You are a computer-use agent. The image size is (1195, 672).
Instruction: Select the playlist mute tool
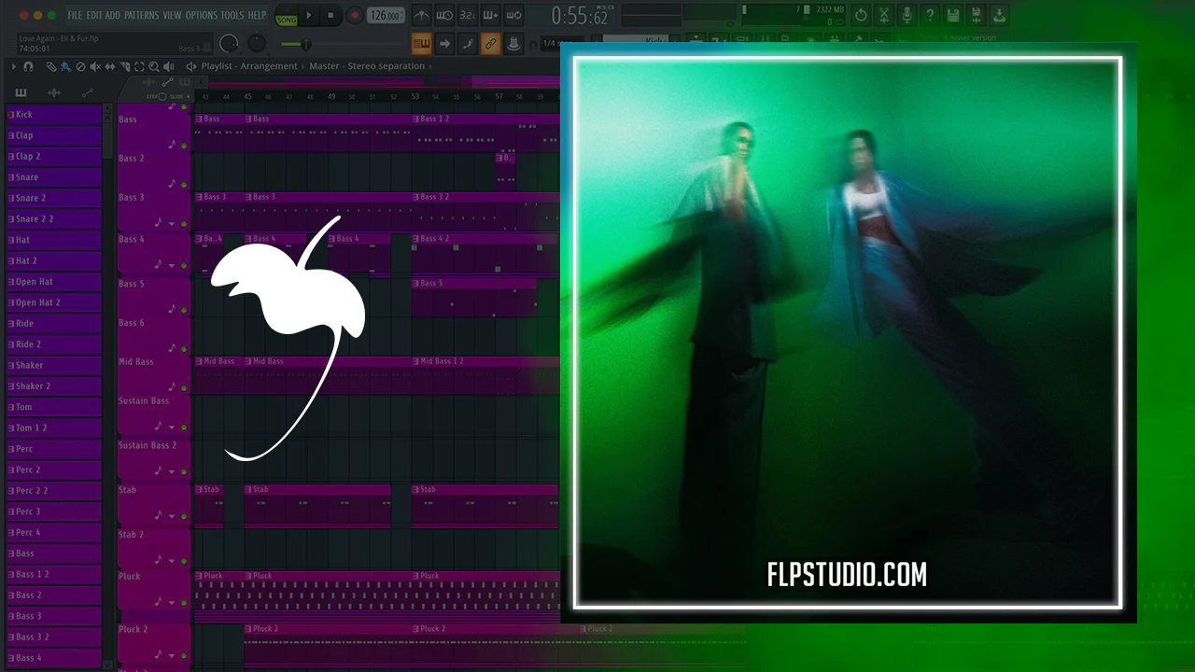pyautogui.click(x=95, y=67)
